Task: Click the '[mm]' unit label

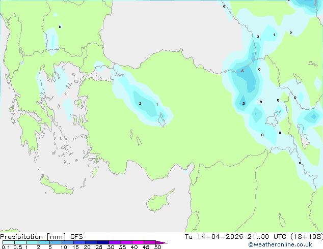Action: (56, 237)
